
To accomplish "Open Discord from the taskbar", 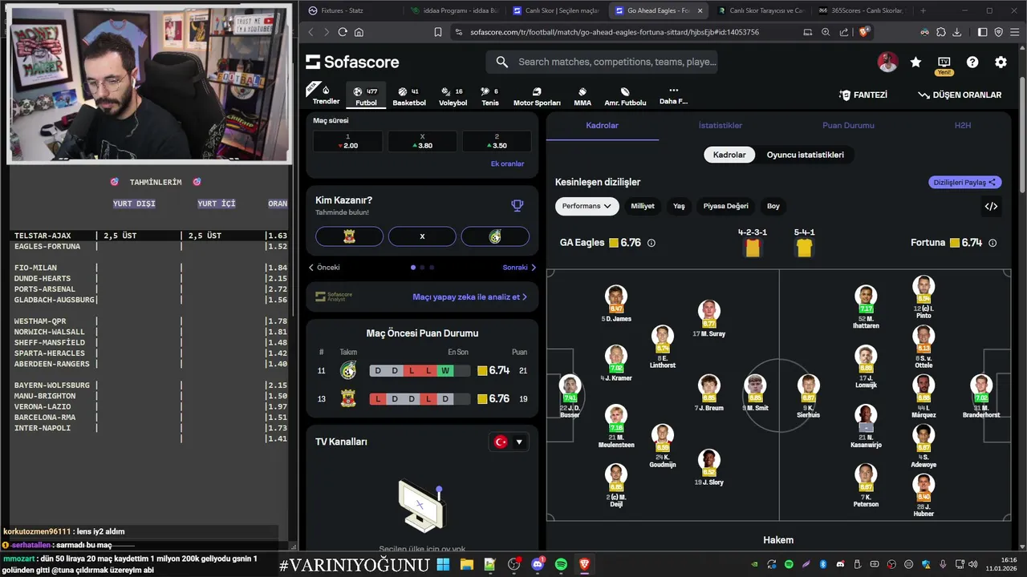I will 538,565.
